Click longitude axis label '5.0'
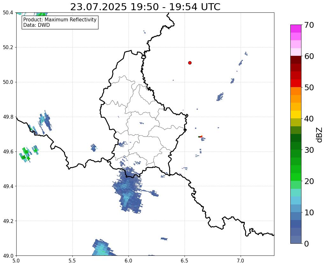This screenshot has width=326, height=266. pyautogui.click(x=16, y=261)
